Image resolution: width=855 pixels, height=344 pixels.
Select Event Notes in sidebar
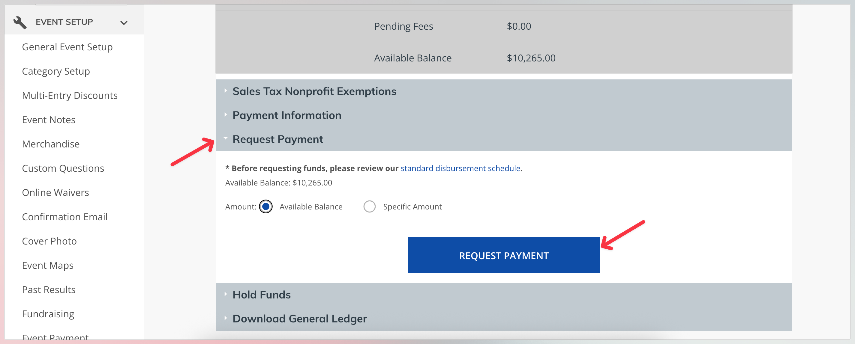[49, 120]
